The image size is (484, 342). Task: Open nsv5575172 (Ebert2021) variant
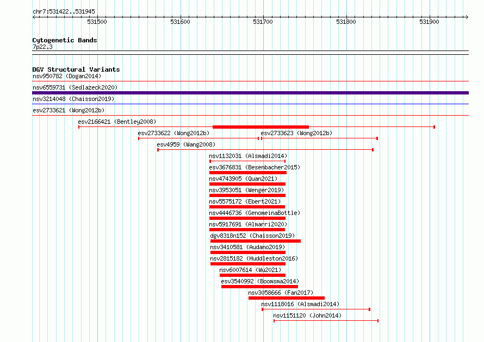pos(245,201)
